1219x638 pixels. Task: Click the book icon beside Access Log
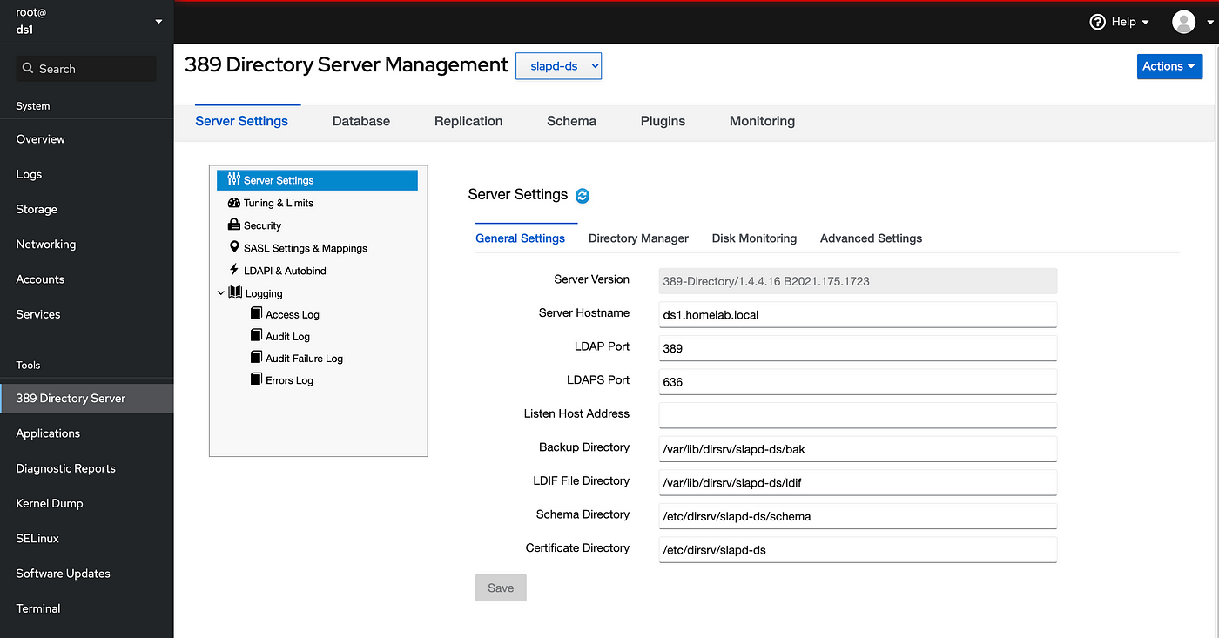click(256, 313)
